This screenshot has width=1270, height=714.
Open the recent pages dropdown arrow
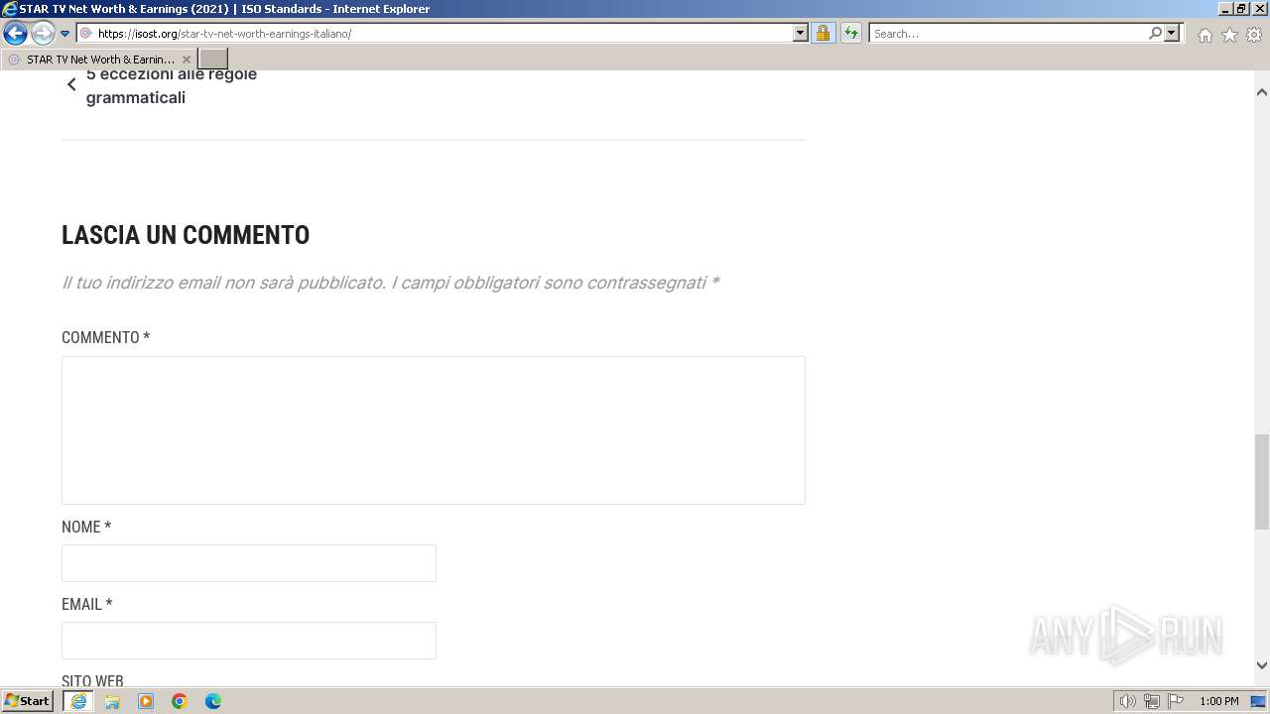[x=65, y=34]
